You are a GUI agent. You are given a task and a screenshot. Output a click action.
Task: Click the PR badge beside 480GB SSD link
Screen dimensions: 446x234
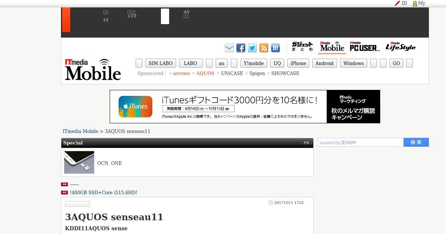[65, 193]
